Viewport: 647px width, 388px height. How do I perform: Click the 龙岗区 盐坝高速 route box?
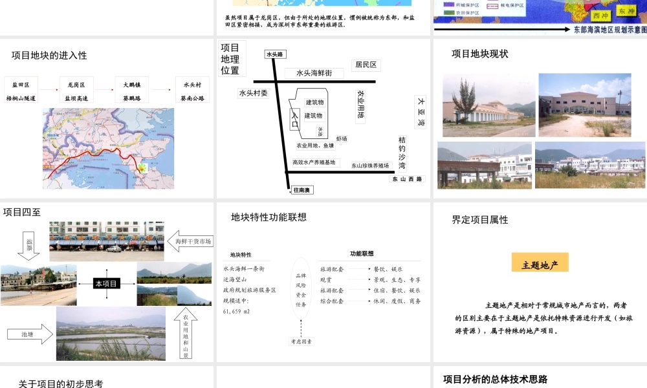(76, 90)
